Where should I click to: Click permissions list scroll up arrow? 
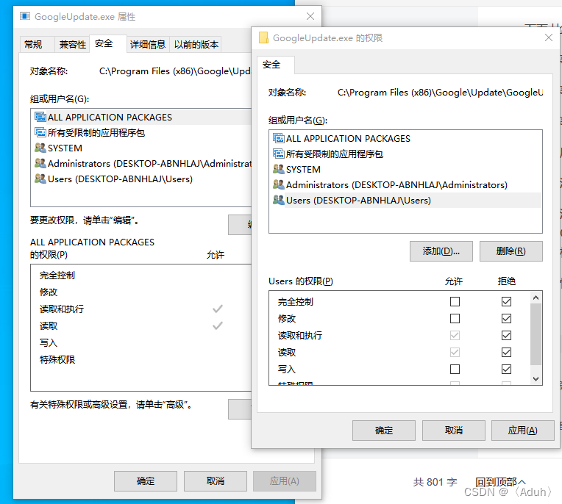(536, 298)
